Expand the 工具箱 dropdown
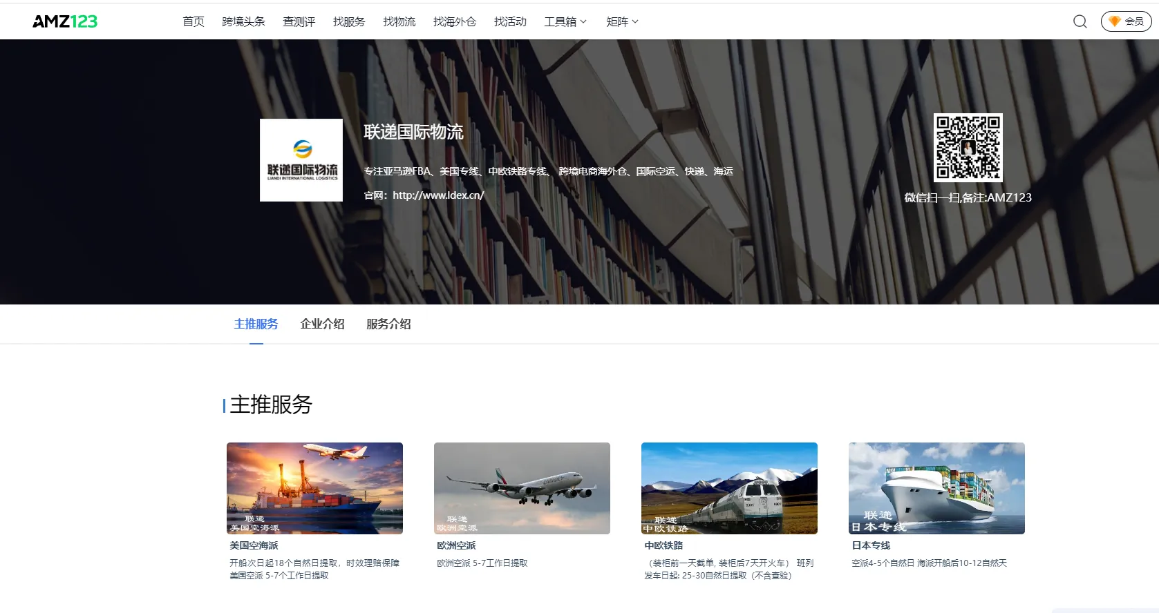 [x=565, y=21]
